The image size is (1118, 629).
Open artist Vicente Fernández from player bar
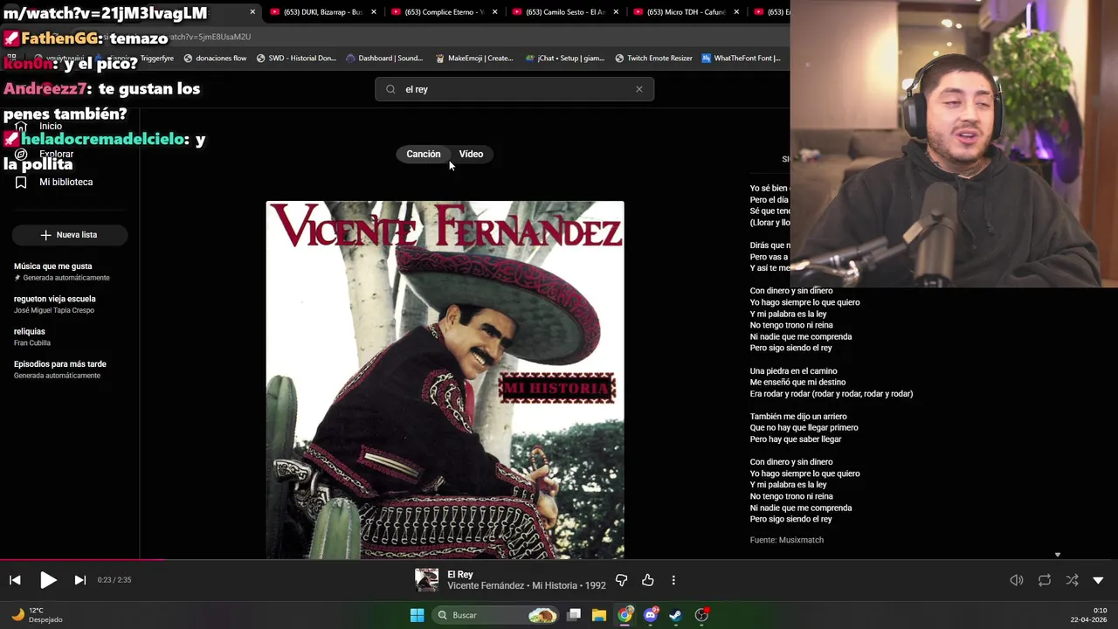pos(486,586)
